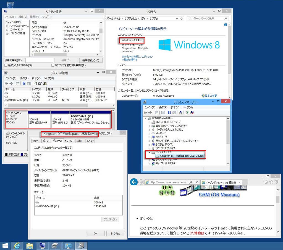Click Update driver software icon in Device Manager
The height and width of the screenshot is (250, 283).
coord(187,113)
